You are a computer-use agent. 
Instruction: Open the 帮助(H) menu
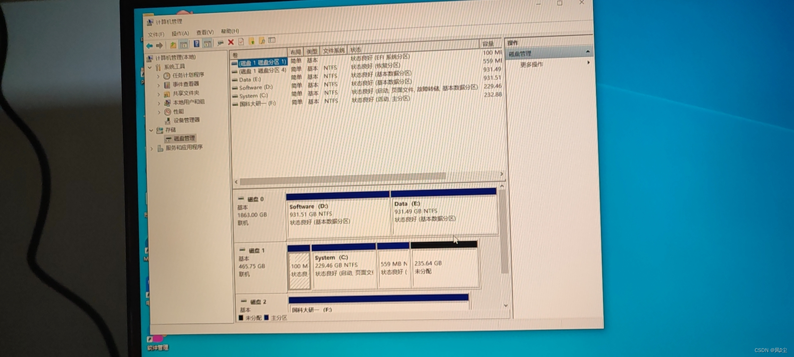click(x=230, y=31)
